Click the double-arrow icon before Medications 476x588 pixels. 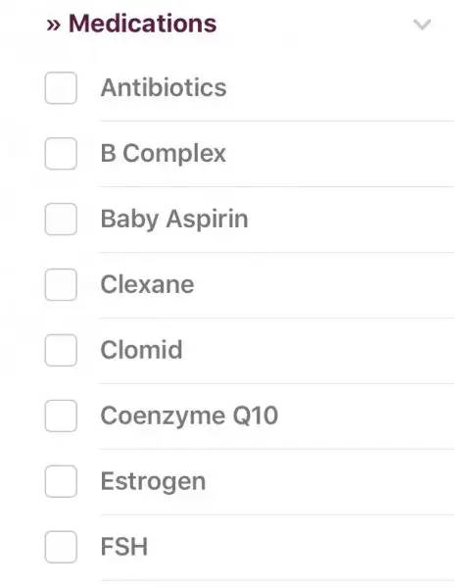pyautogui.click(x=53, y=25)
